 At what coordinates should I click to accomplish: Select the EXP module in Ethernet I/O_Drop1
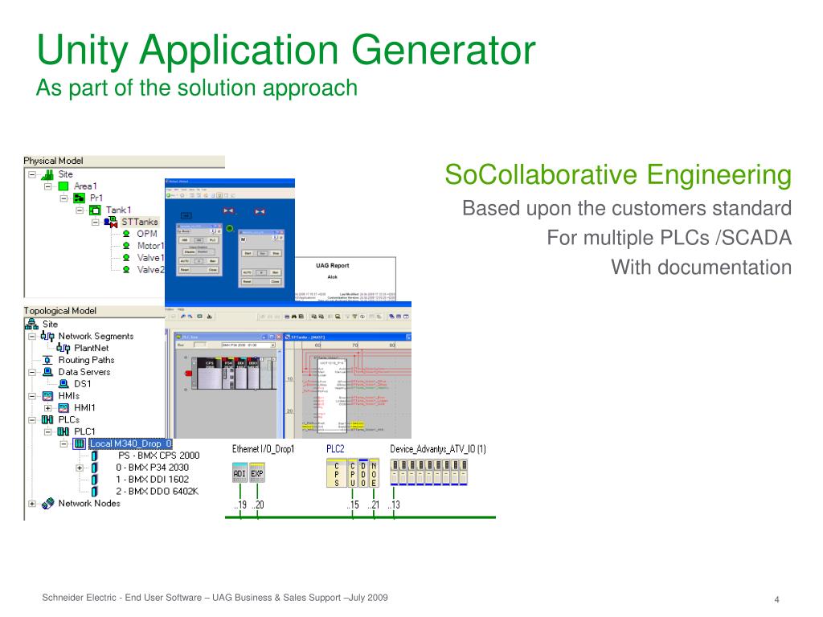click(256, 472)
